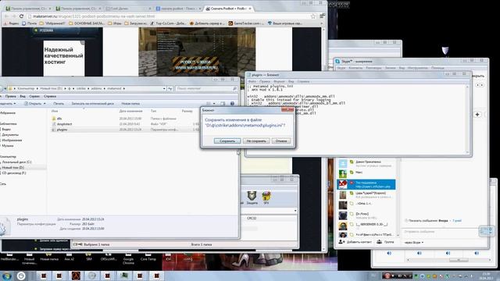Select the plugins file in Explorer list

(x=62, y=130)
